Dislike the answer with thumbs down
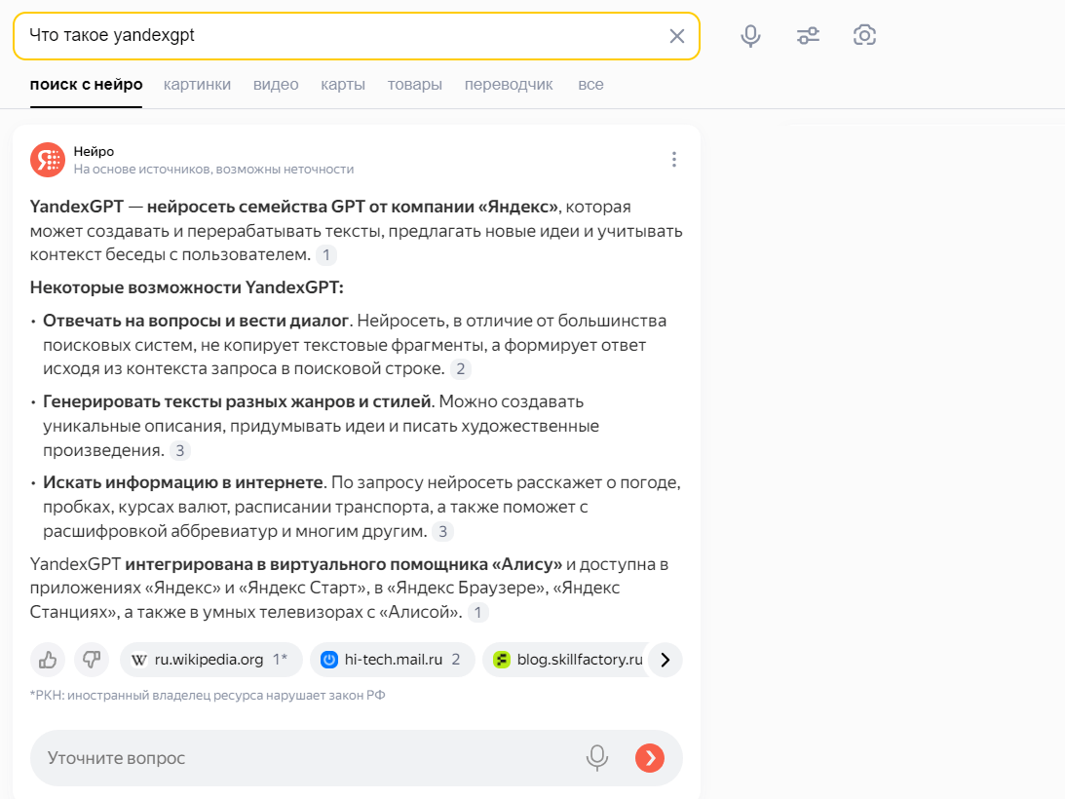This screenshot has height=799, width=1065. (92, 660)
